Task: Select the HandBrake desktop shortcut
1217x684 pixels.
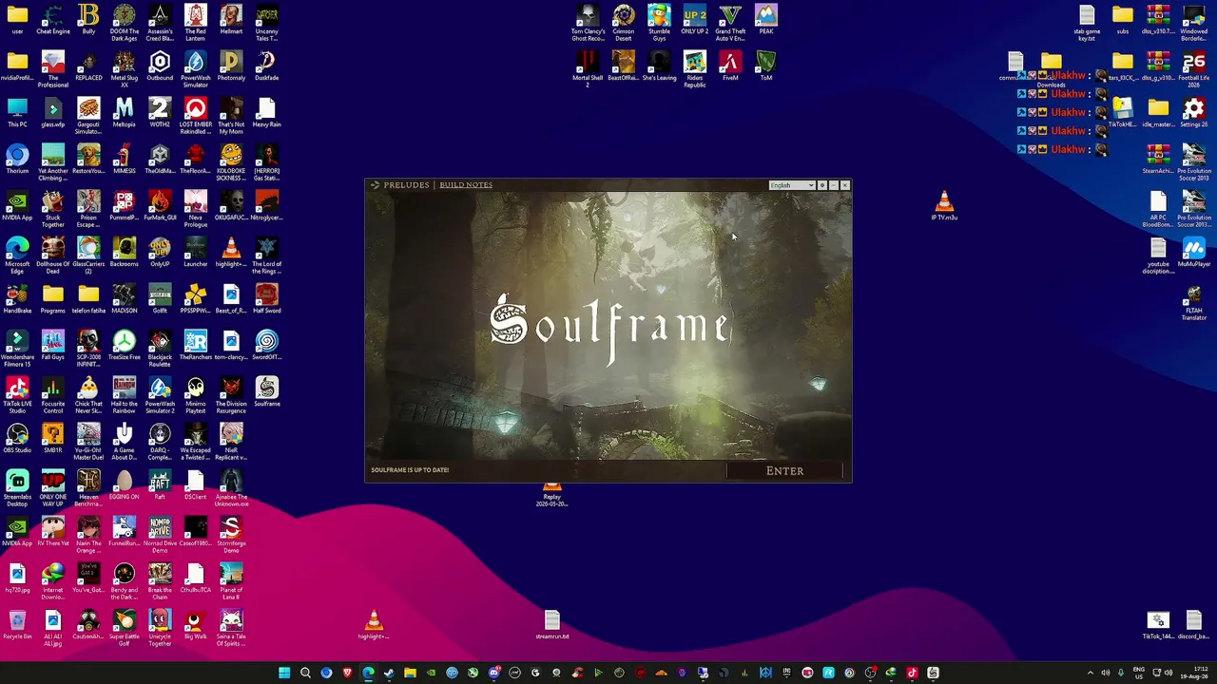Action: [x=17, y=299]
